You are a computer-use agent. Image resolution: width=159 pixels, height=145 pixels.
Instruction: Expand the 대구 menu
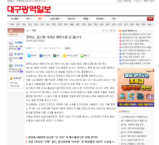tap(29, 19)
